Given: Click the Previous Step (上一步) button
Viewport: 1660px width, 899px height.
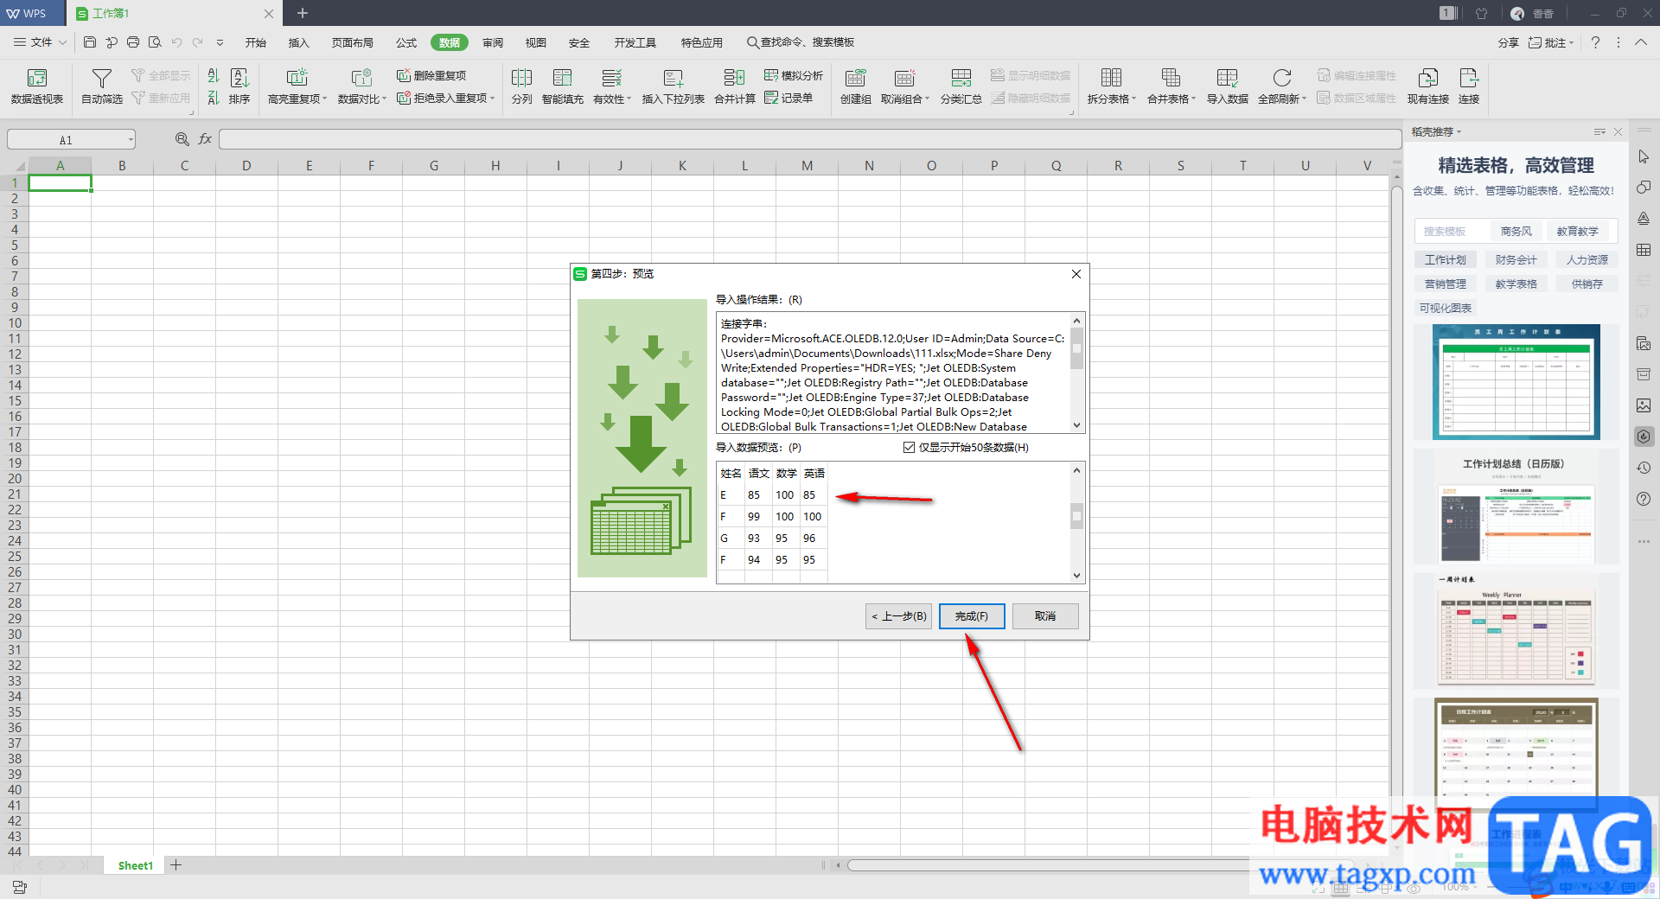Looking at the screenshot, I should 898,616.
